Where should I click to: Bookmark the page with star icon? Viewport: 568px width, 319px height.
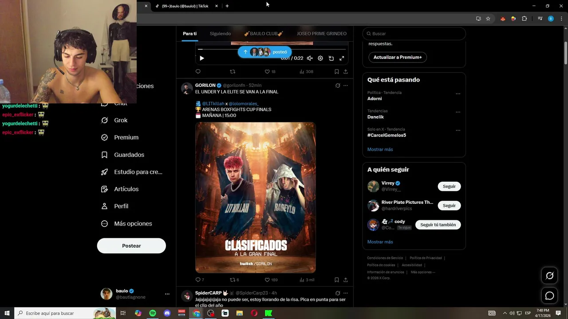click(488, 19)
